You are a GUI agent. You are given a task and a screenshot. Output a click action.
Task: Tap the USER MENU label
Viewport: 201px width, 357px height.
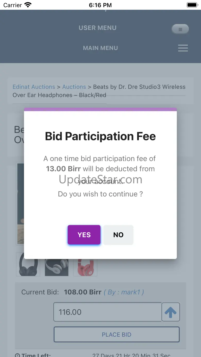tap(97, 28)
